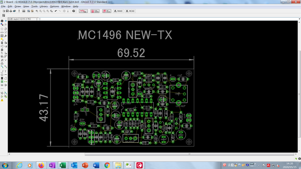Open the Edit menu
The height and width of the screenshot is (169, 301).
(x=10, y=6)
